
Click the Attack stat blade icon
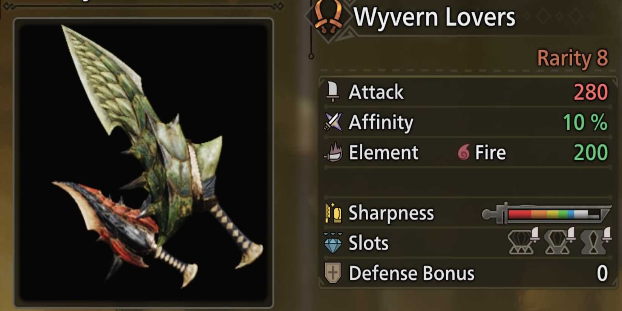(x=332, y=92)
